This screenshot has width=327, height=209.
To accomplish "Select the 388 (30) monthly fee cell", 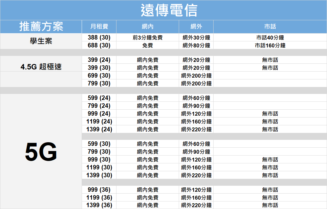I will click(x=99, y=37).
